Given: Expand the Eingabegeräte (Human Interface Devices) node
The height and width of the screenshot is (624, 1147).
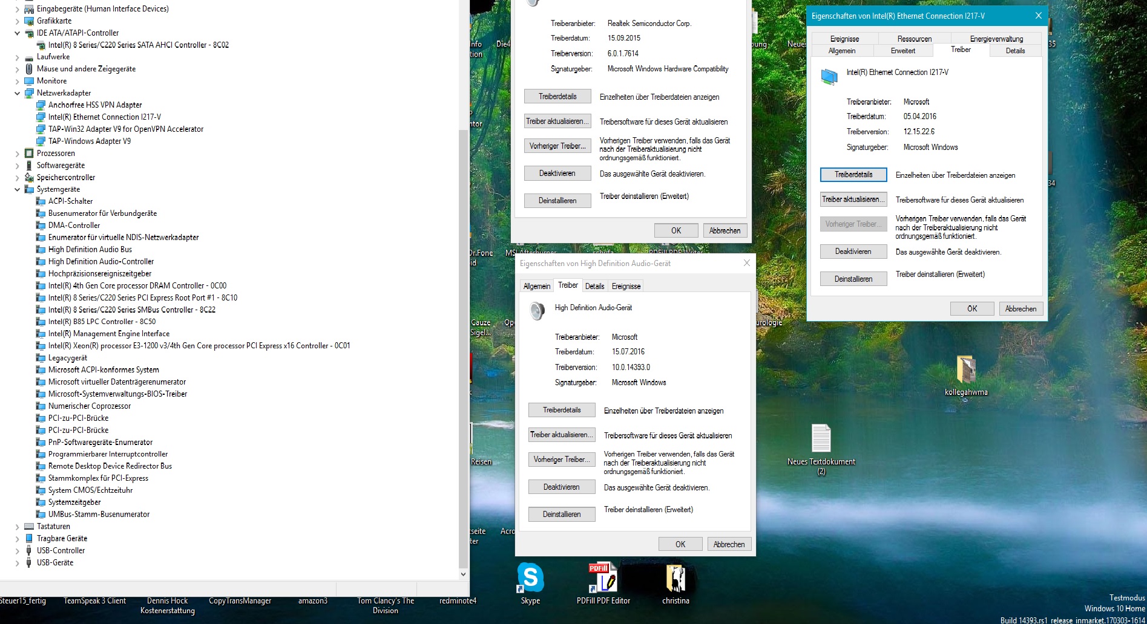Looking at the screenshot, I should 17,9.
